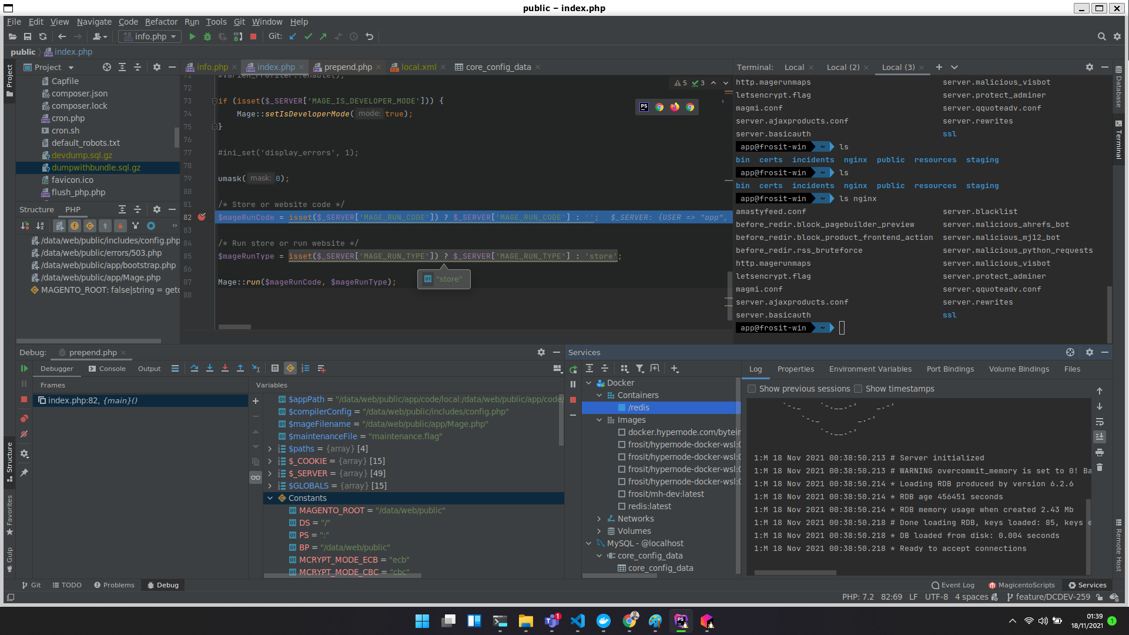Click the Debug bug icon in toolbar
Image resolution: width=1129 pixels, height=635 pixels.
207,36
